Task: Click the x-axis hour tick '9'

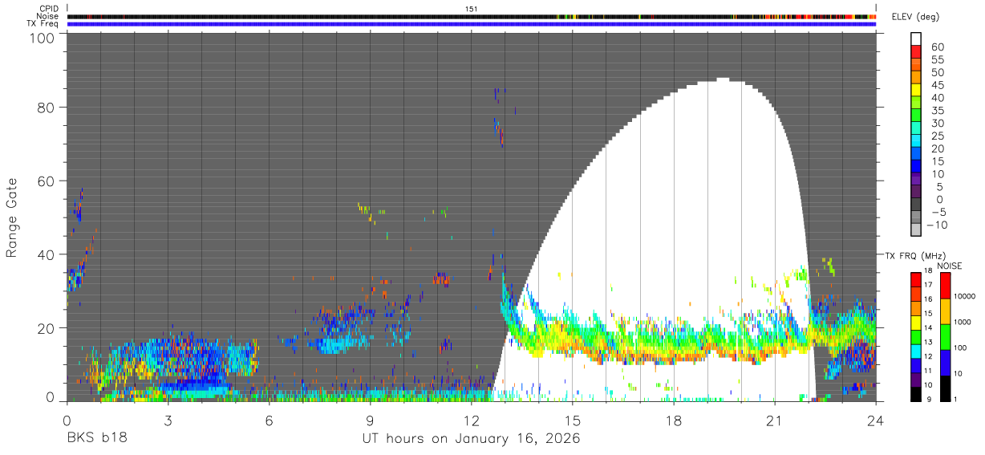Action: tap(371, 420)
